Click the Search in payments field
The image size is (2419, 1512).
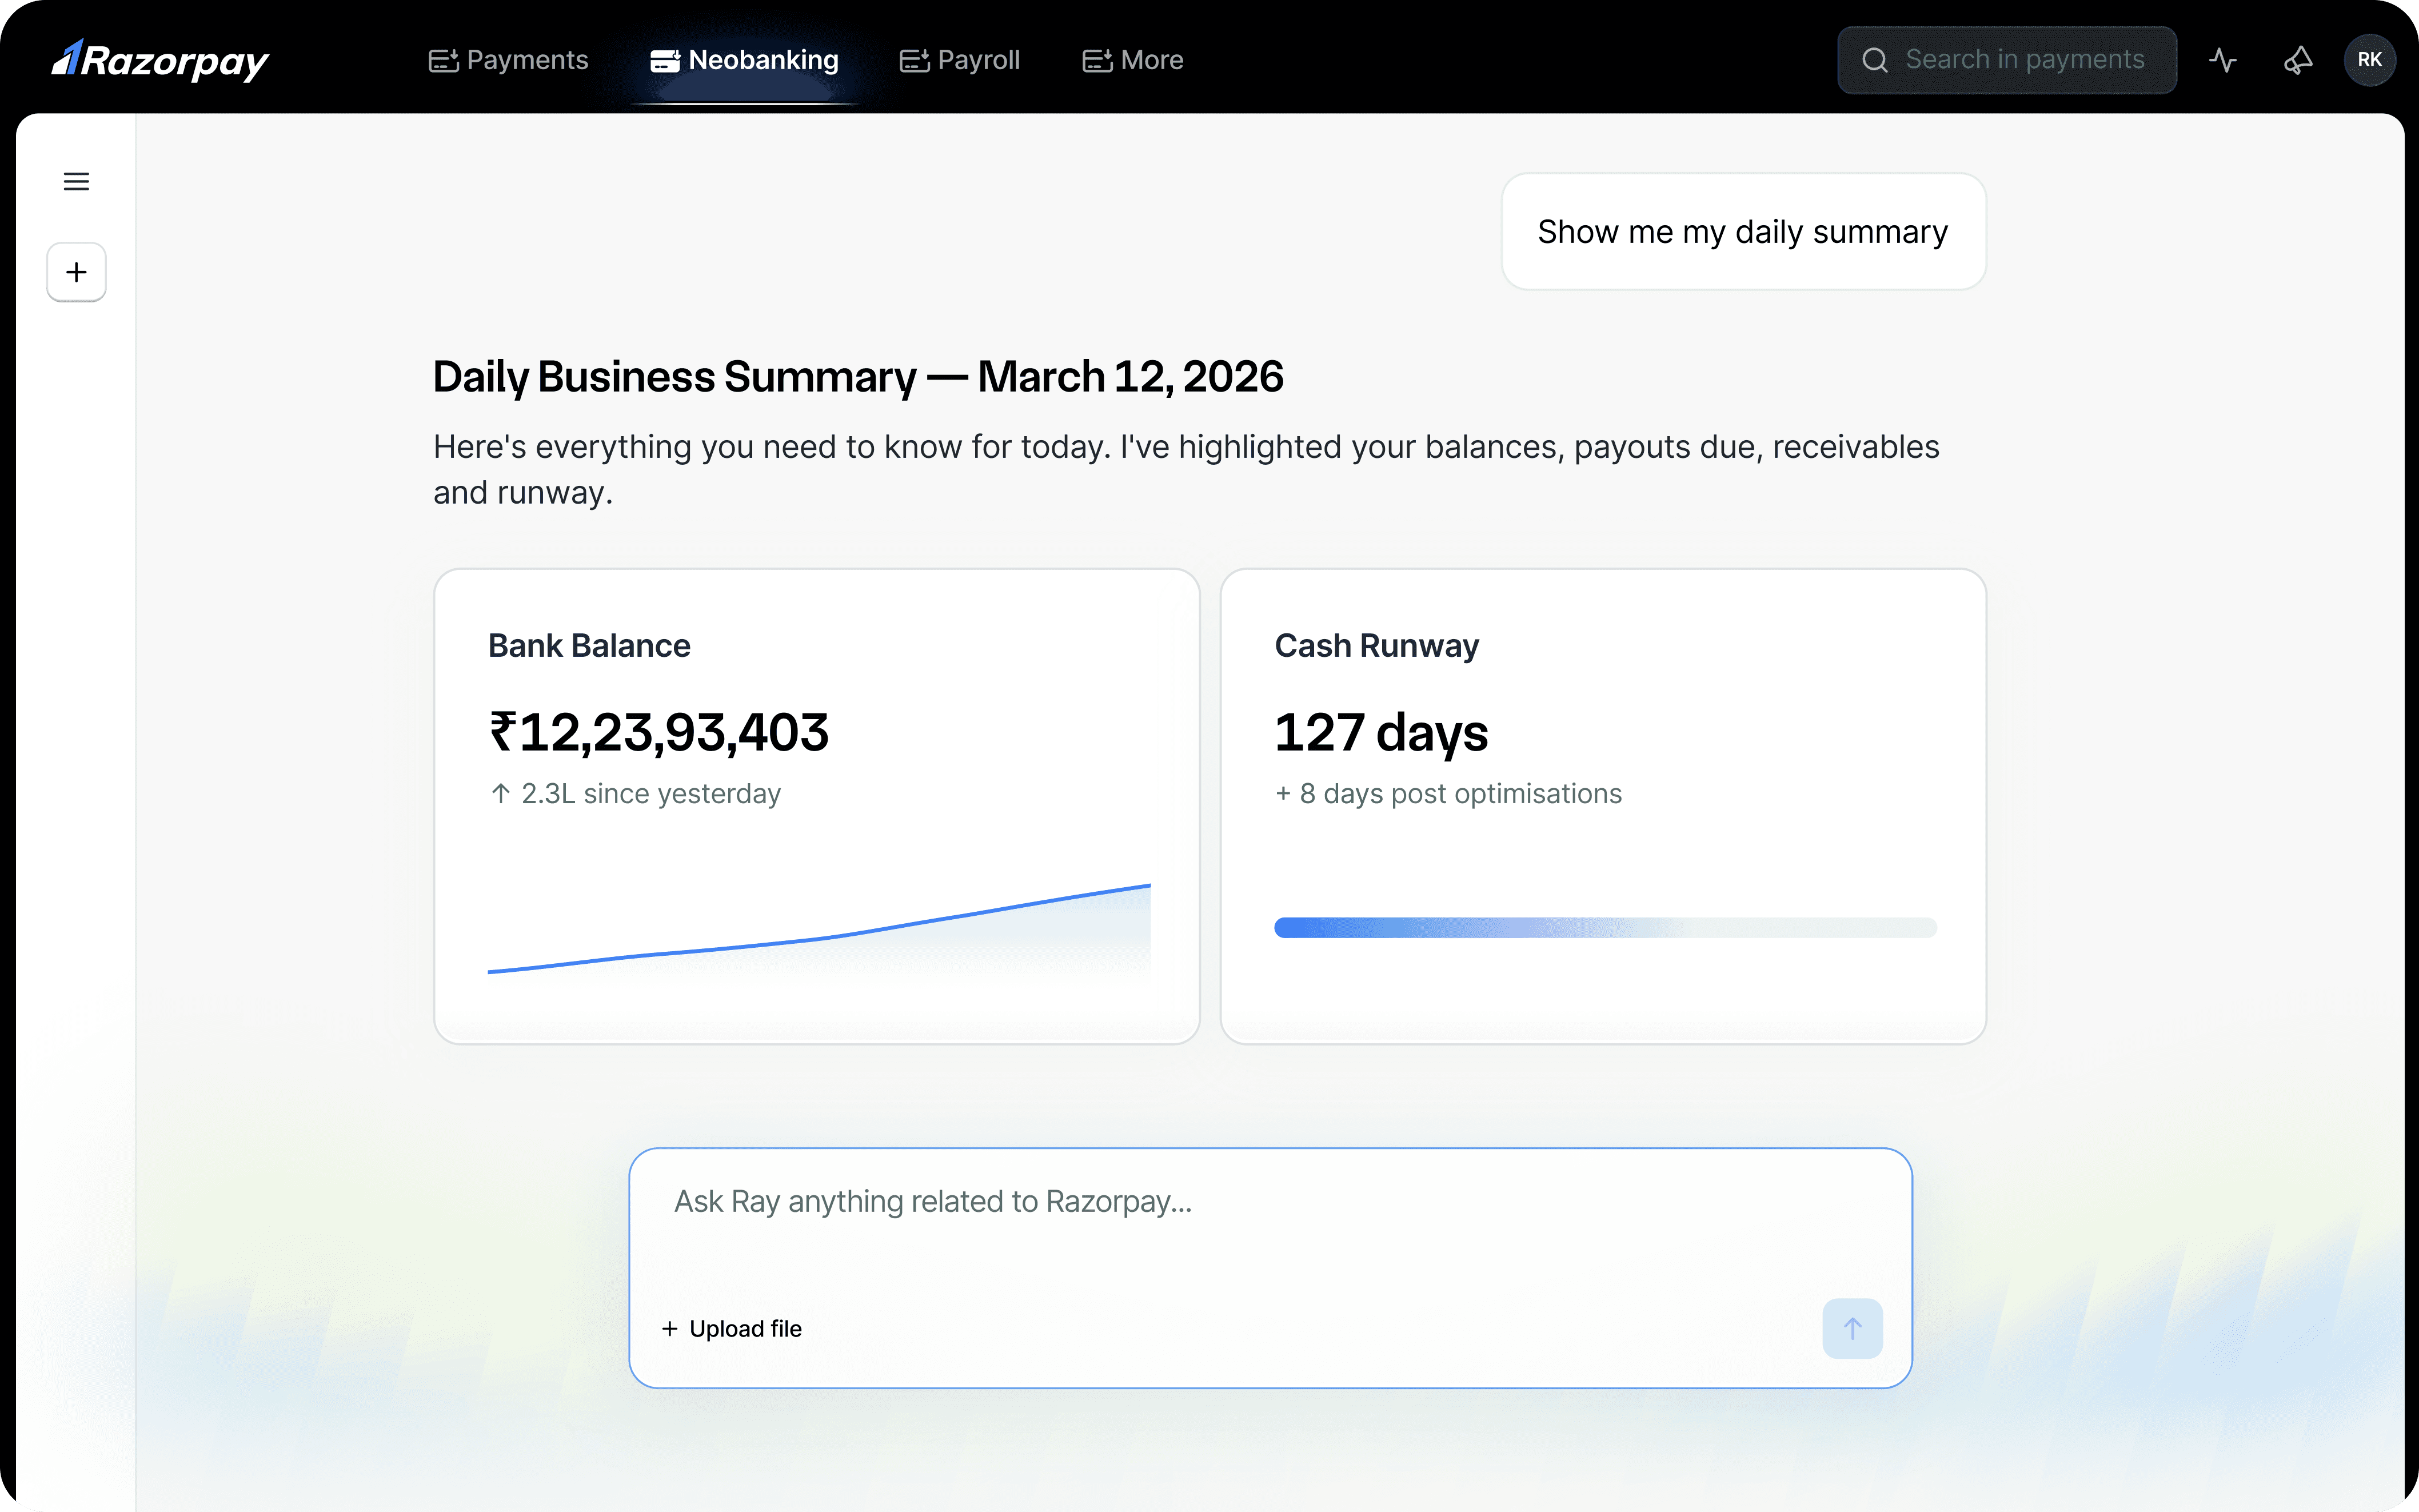[2024, 60]
